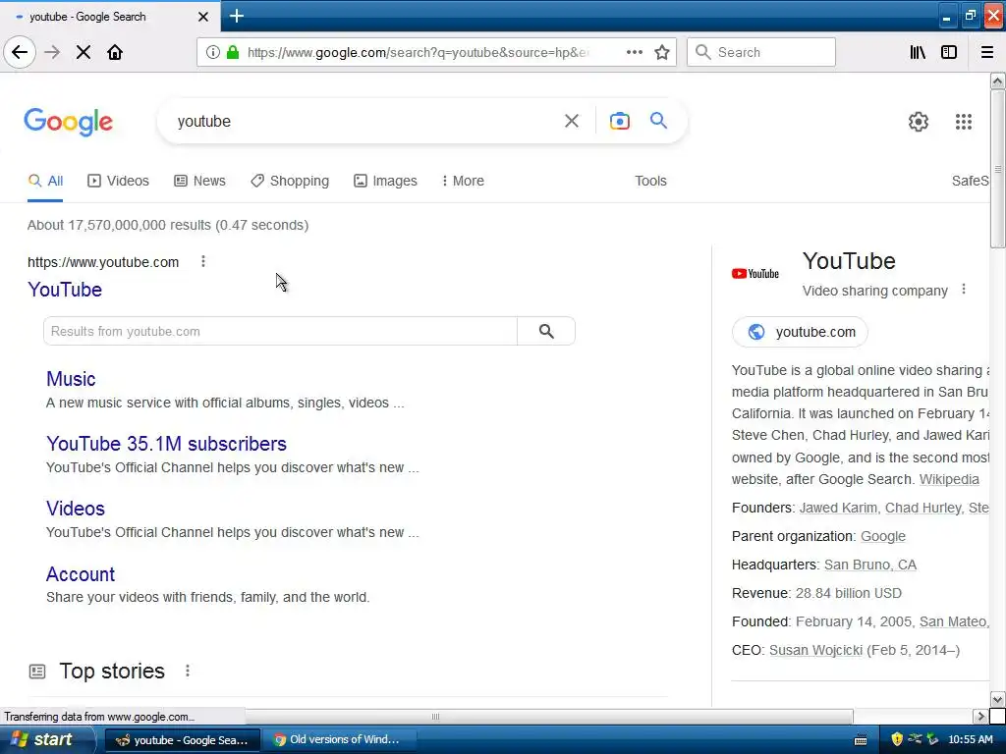
Task: Focus the Firefox toolbar Search box
Action: (761, 52)
